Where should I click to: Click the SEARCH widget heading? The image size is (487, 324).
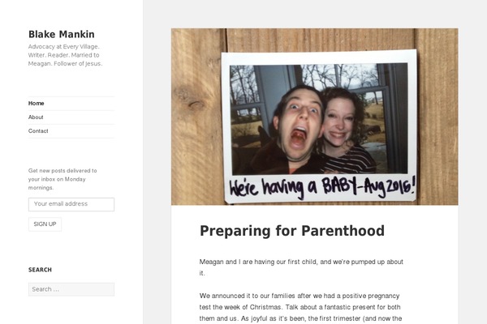pos(40,270)
